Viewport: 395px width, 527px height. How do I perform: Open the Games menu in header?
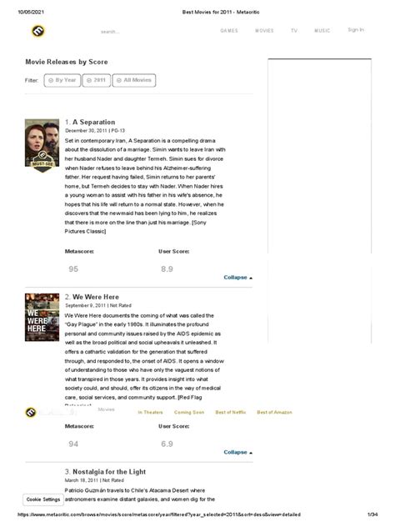point(229,31)
